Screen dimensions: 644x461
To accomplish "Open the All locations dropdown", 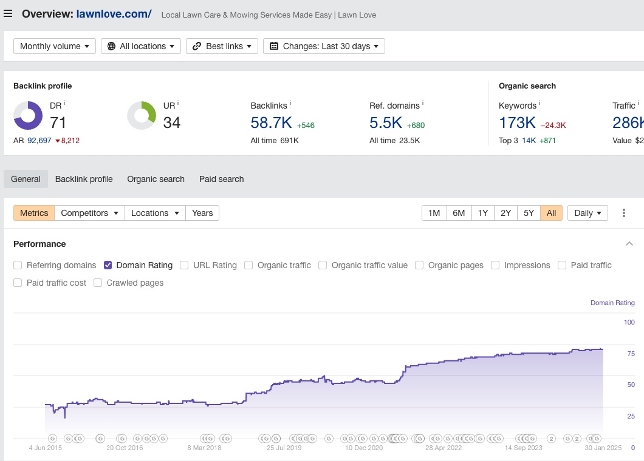I will coord(141,46).
